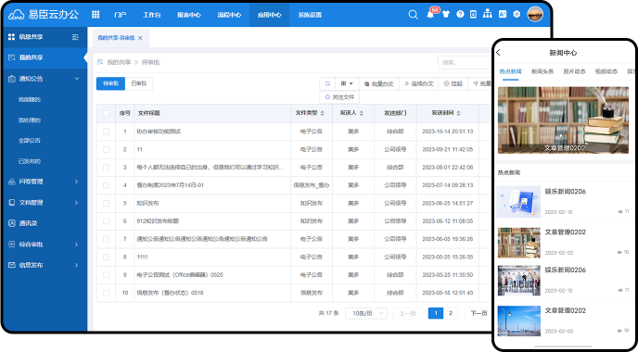Open the 工作台 top menu

pos(152,15)
